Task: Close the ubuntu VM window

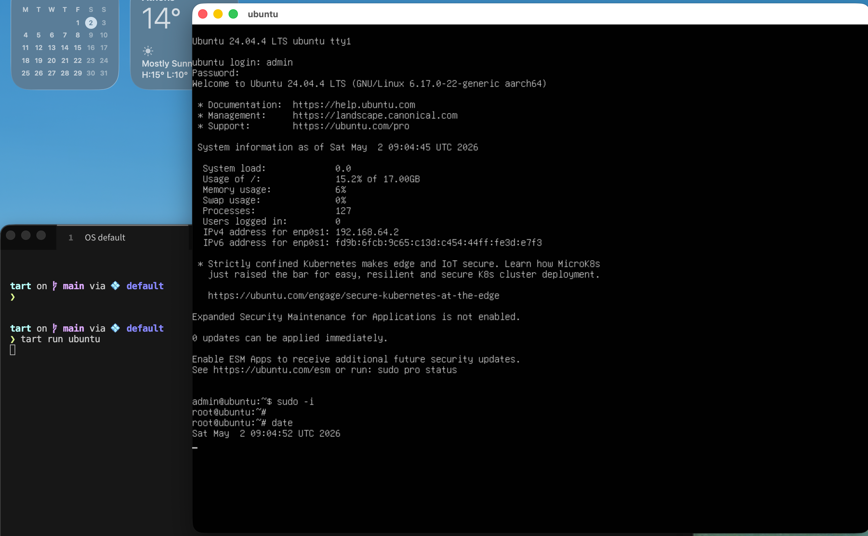Action: pyautogui.click(x=203, y=14)
